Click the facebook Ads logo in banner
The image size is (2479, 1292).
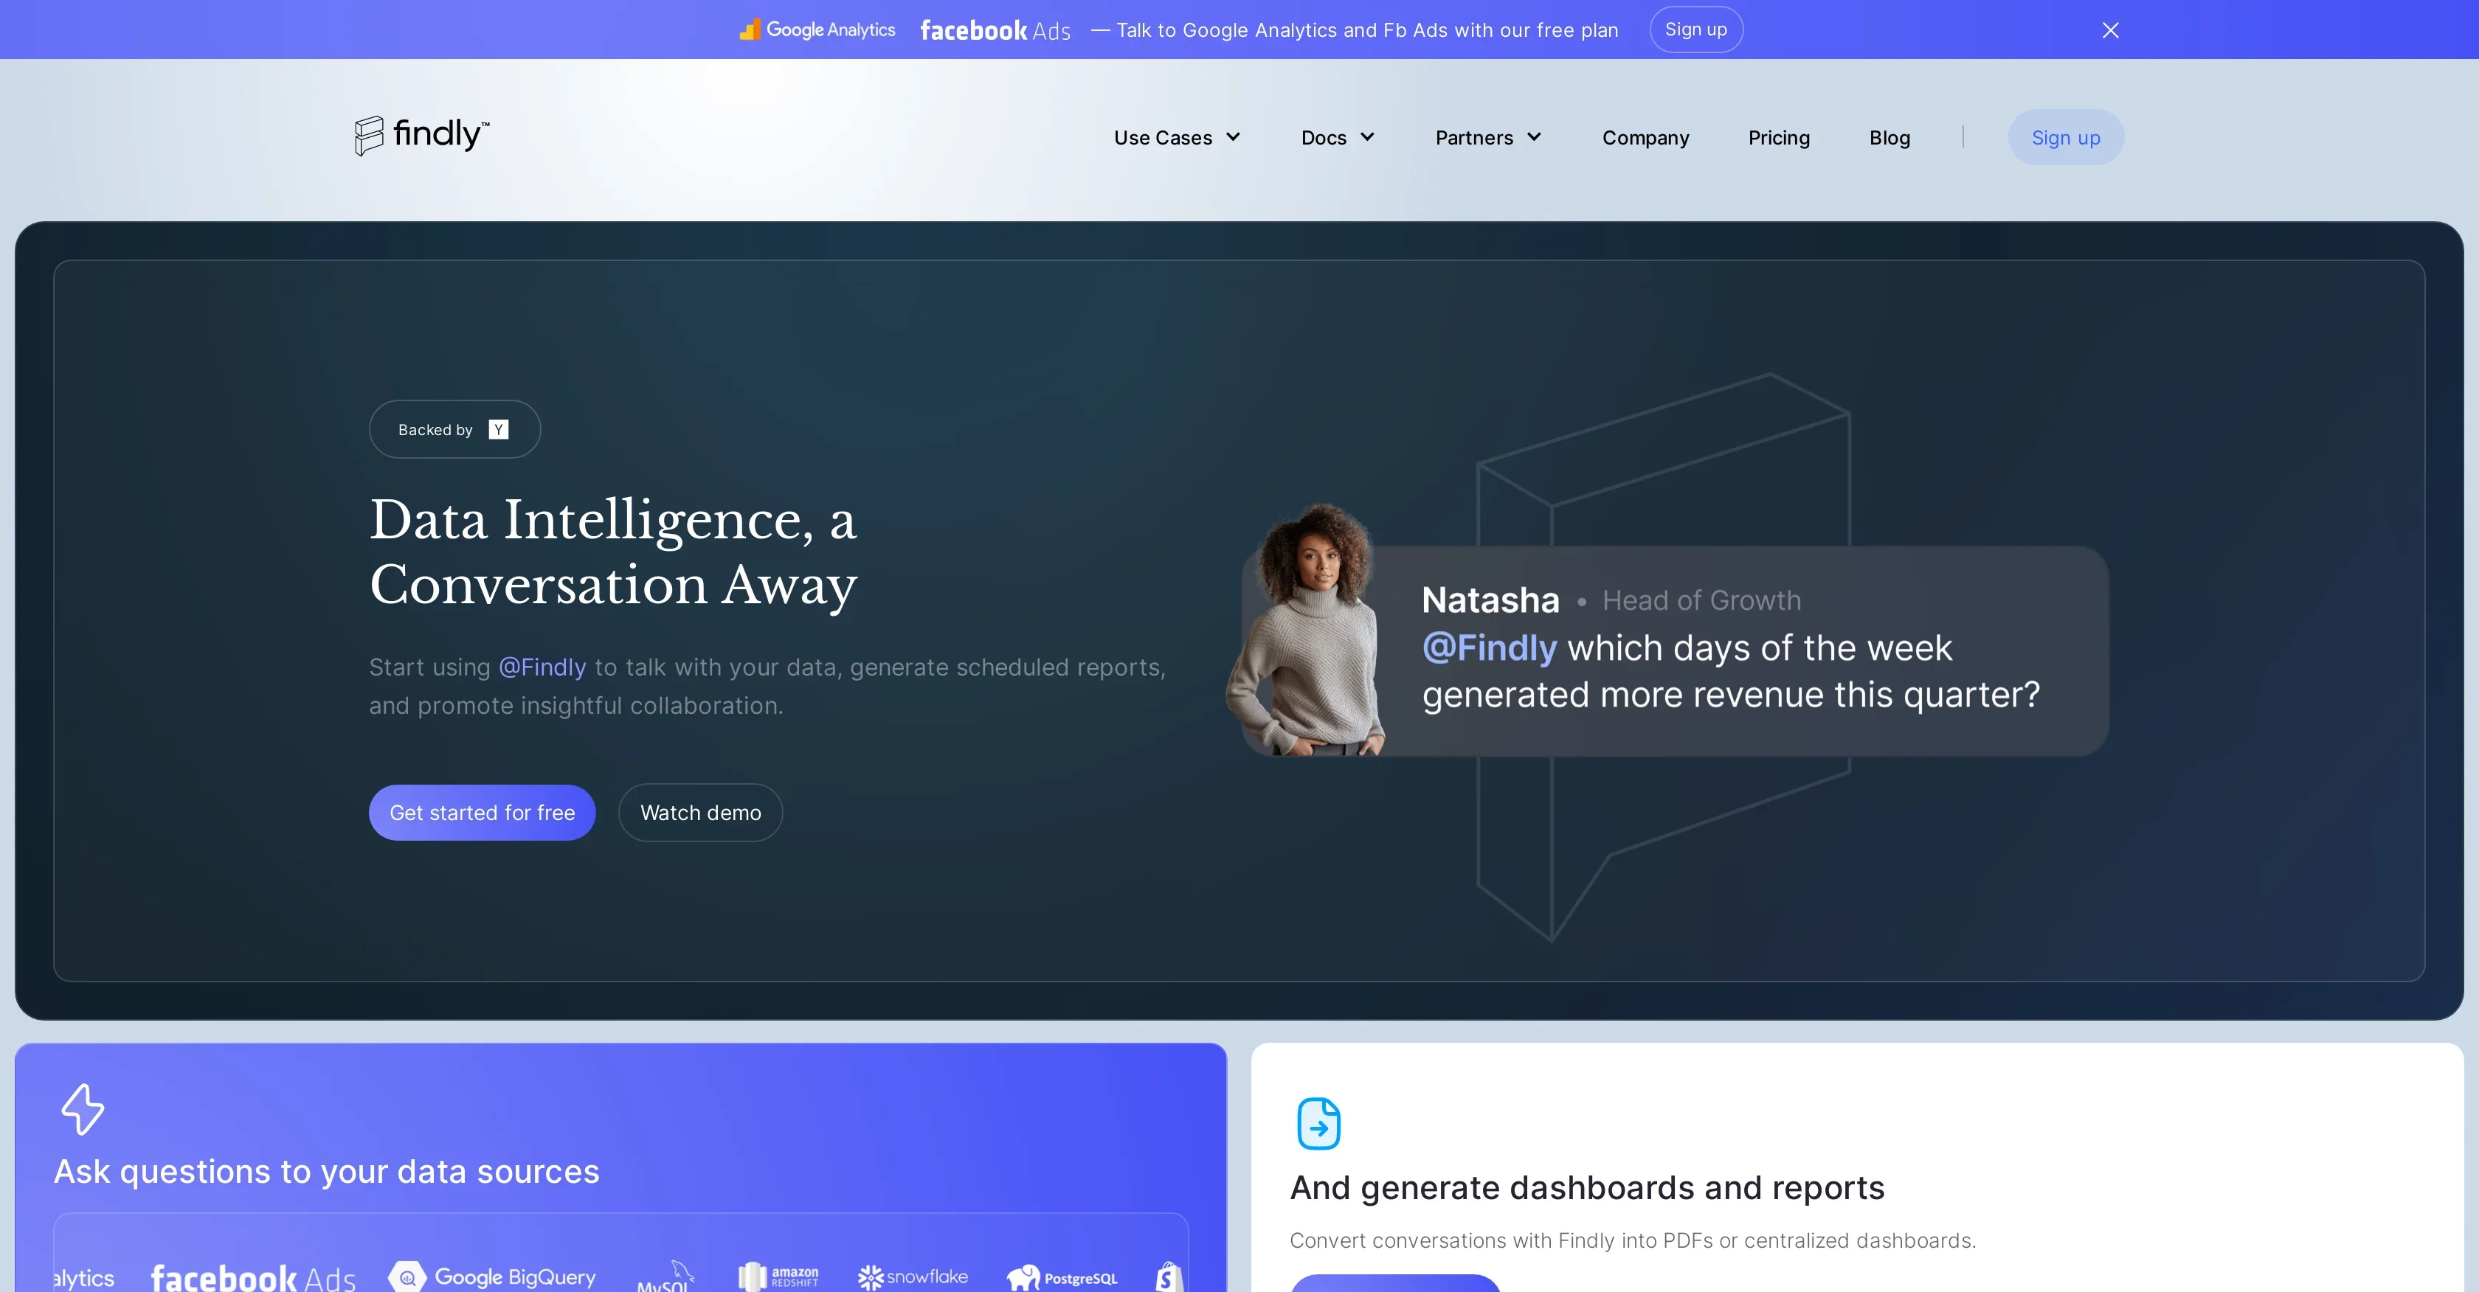(995, 31)
